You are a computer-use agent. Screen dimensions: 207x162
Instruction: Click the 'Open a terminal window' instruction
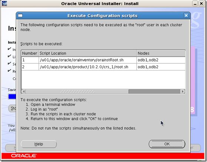(x=50, y=105)
